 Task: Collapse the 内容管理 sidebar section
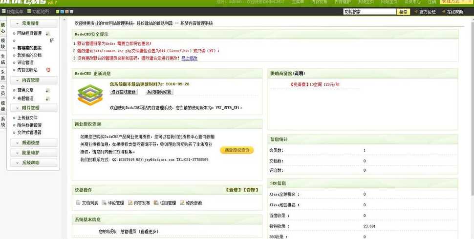(34, 80)
